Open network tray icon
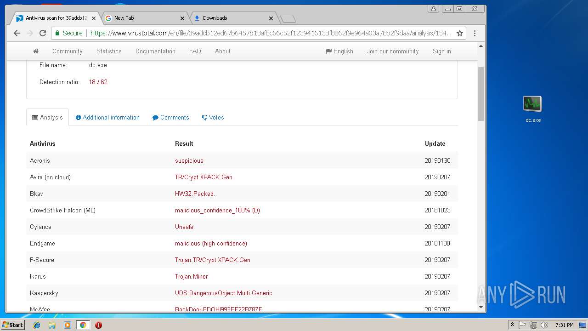Viewport: 588px width, 331px height. (x=533, y=325)
